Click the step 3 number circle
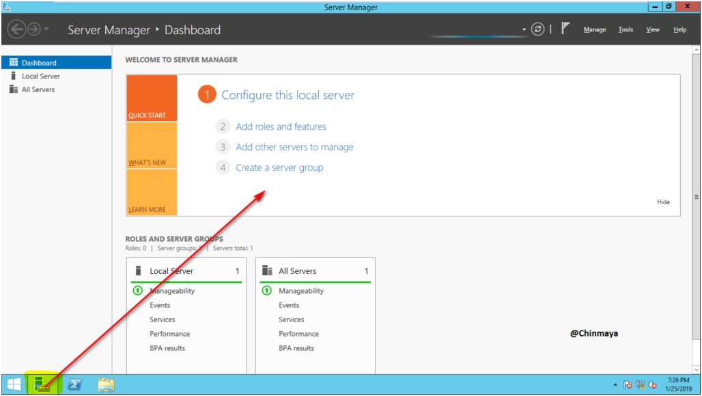This screenshot has height=396, width=702. (x=223, y=147)
